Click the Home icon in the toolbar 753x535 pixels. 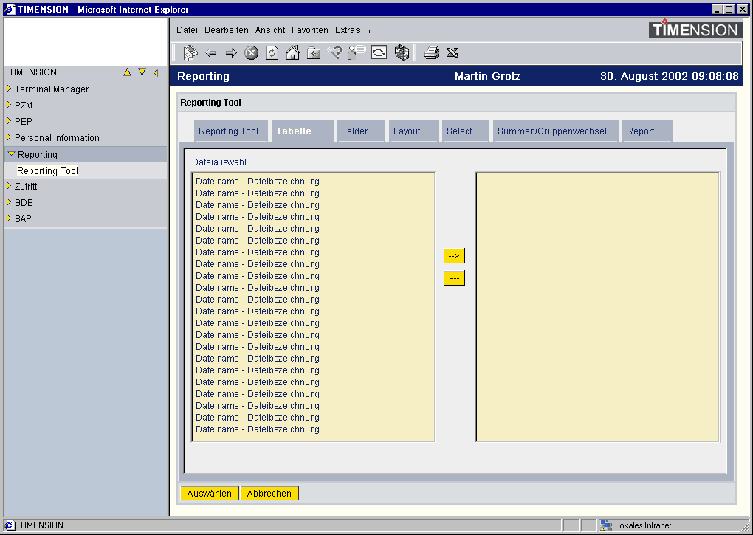pyautogui.click(x=292, y=52)
